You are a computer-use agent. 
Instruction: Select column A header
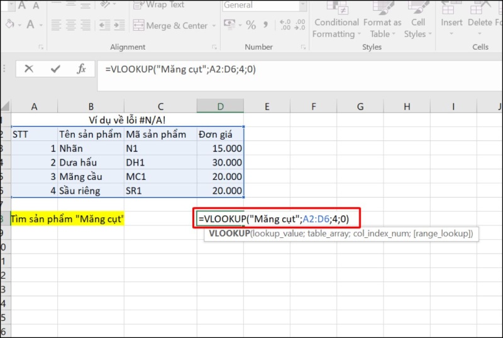[x=35, y=106]
